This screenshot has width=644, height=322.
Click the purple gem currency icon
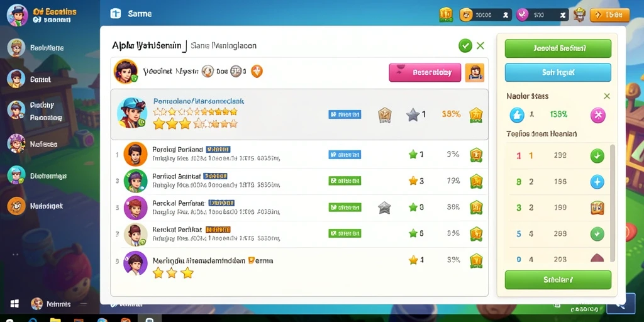click(x=522, y=15)
